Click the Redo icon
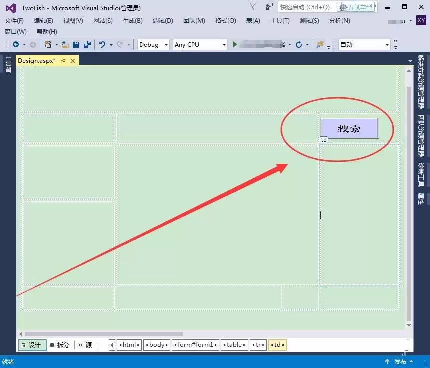This screenshot has width=430, height=368. [x=120, y=44]
